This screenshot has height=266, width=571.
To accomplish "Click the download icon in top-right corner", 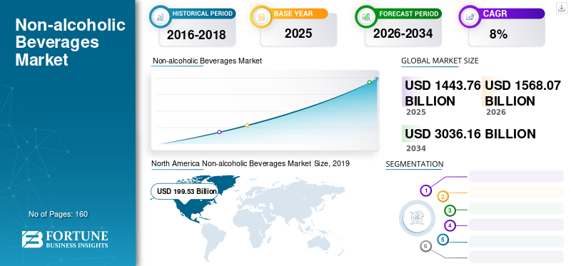I will [561, 8].
